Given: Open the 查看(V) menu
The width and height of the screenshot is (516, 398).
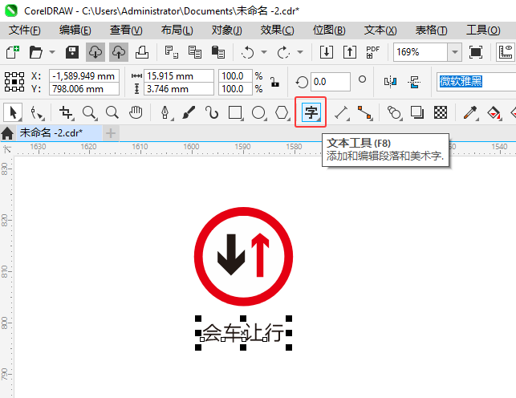Looking at the screenshot, I should coord(126,30).
